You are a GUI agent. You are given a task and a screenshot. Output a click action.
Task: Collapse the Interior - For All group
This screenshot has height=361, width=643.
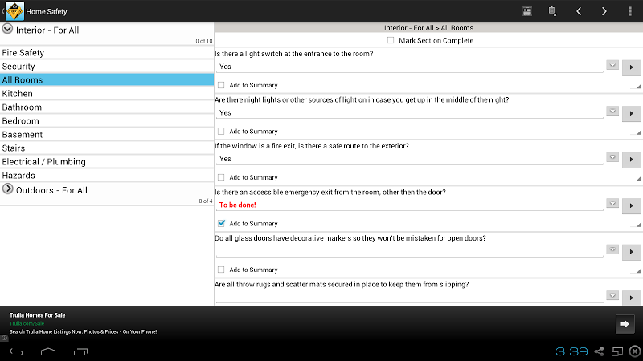tap(7, 29)
